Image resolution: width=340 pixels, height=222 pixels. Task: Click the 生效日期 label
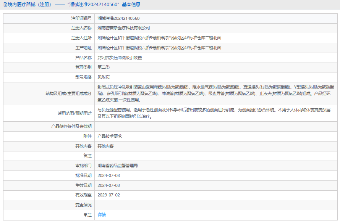point(84,185)
